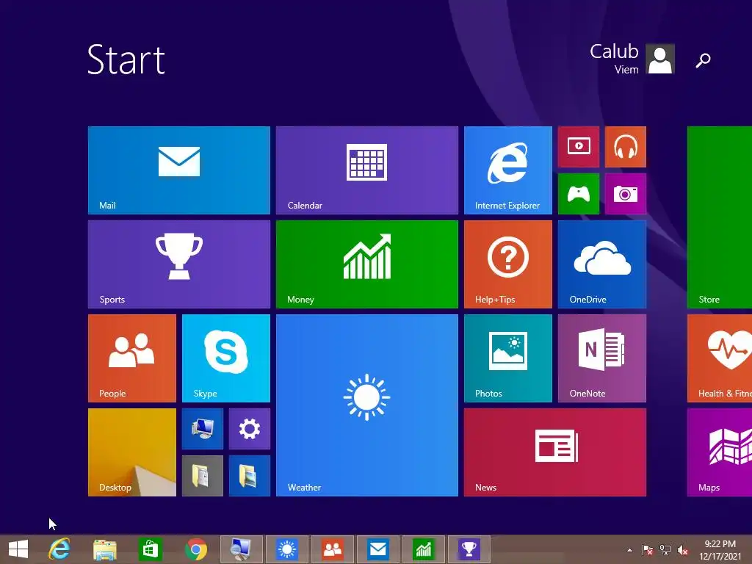Open File Explorer from the taskbar
The image size is (752, 564).
point(104,549)
